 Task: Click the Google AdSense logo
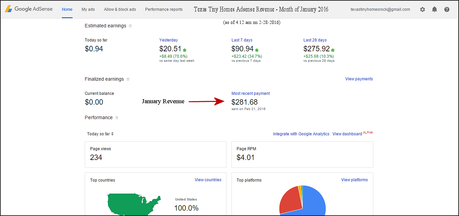(29, 9)
